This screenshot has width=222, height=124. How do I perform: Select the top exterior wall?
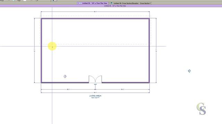point(95,18)
